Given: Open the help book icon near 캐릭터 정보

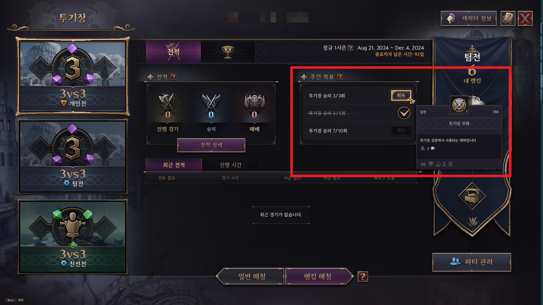Looking at the screenshot, I should 508,19.
